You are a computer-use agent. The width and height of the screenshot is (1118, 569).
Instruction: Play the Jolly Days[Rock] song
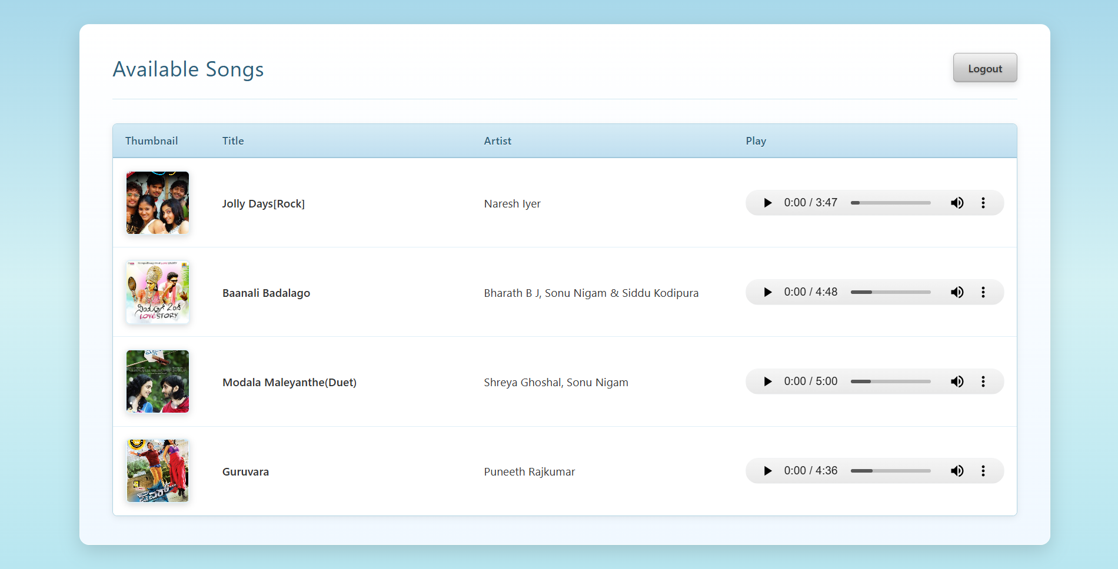coord(767,203)
